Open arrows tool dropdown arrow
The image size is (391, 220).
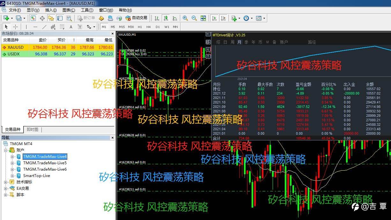coord(94,27)
